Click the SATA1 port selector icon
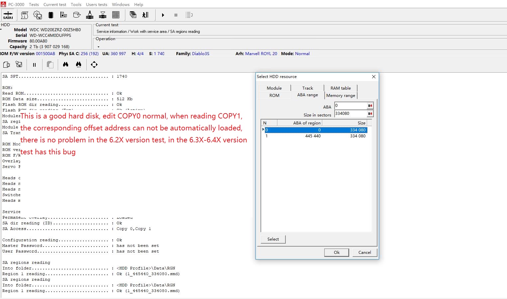 coord(8,15)
